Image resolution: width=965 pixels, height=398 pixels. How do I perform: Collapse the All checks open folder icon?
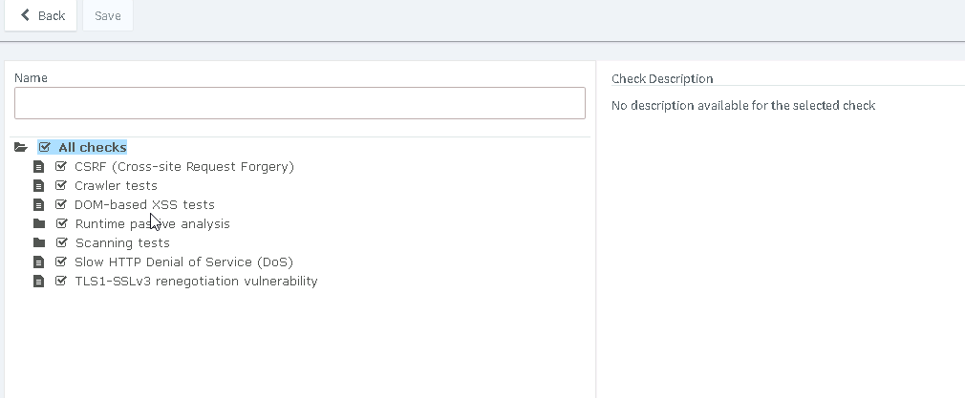click(21, 148)
